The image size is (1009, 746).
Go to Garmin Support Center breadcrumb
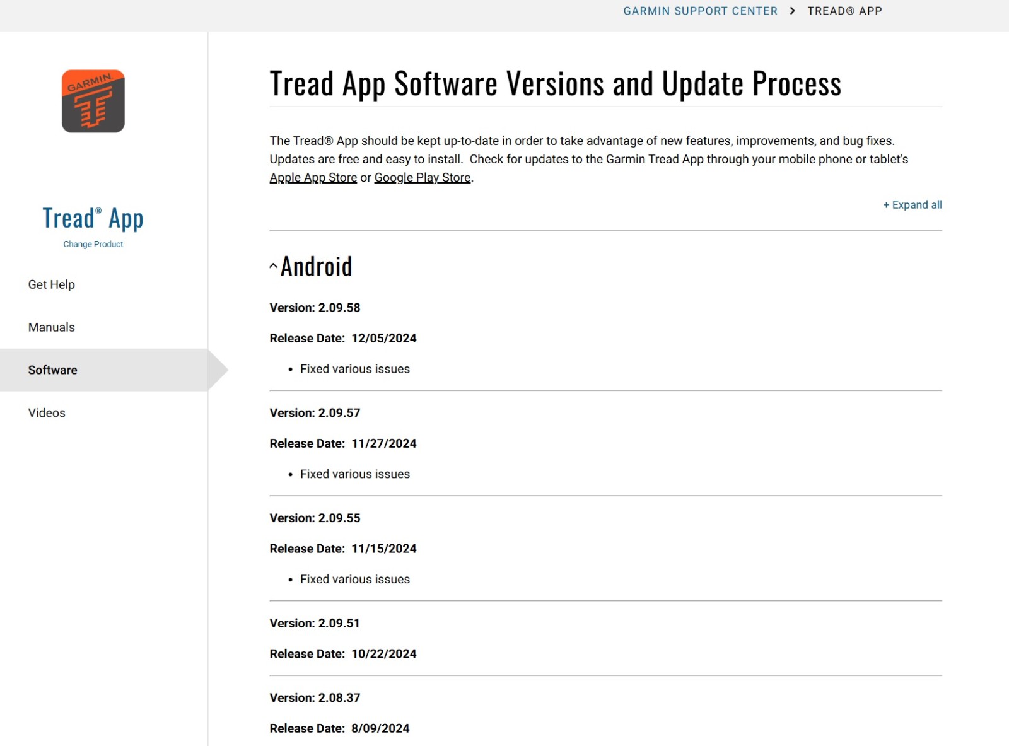pyautogui.click(x=700, y=11)
